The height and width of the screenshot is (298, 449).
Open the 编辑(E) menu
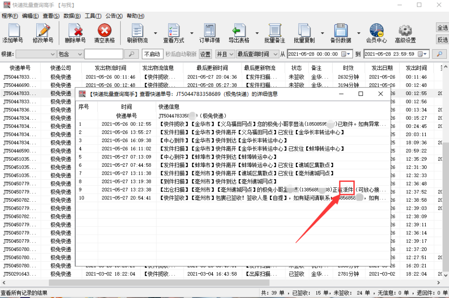click(x=31, y=16)
